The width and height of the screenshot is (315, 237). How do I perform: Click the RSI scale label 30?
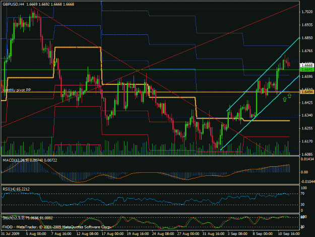[x=303, y=205]
